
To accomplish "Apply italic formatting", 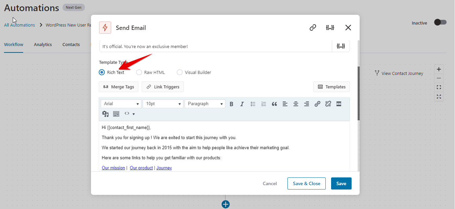I will [242, 104].
